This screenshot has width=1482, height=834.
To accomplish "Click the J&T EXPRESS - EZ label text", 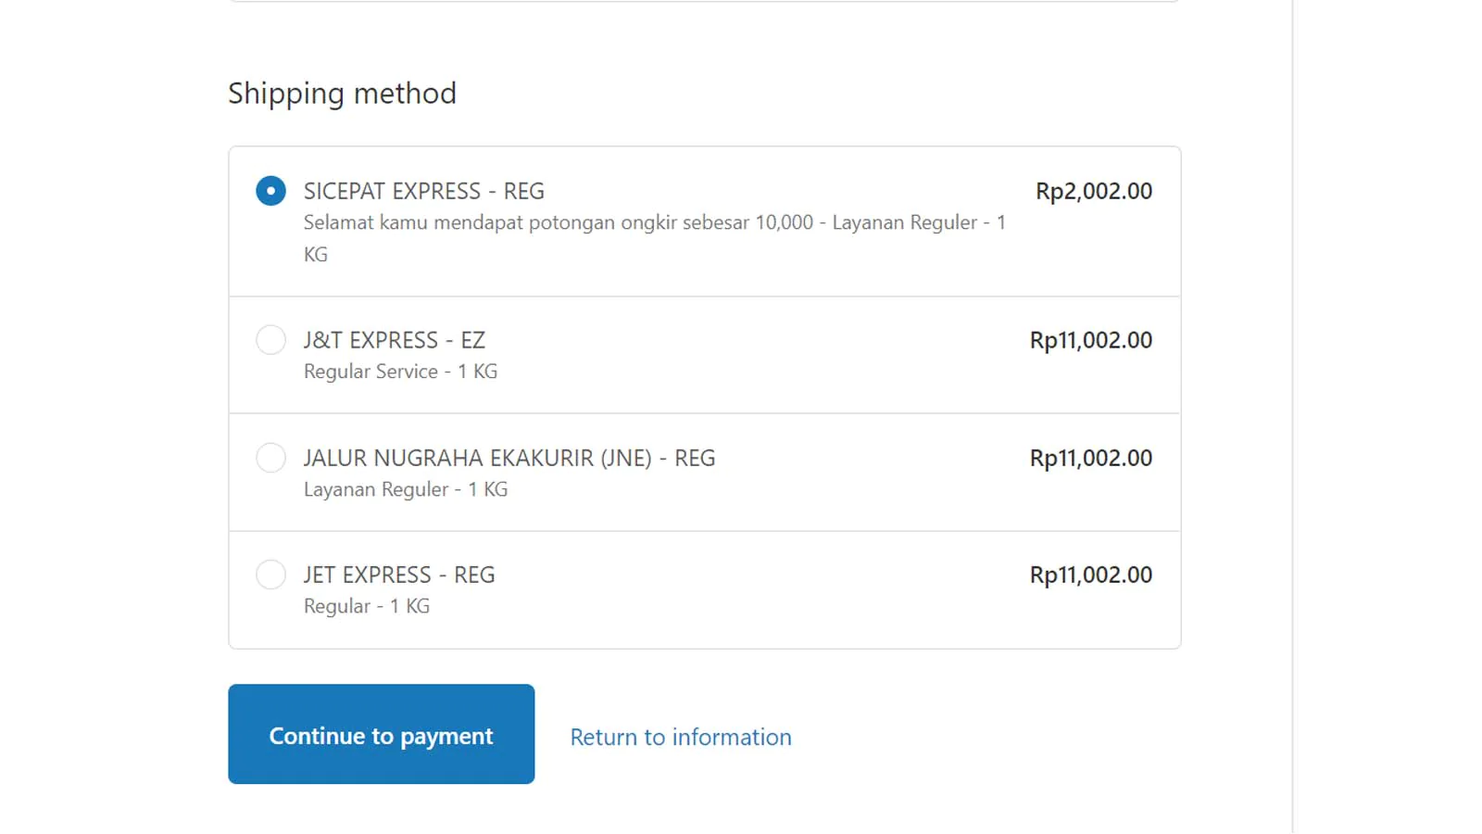I will coord(394,340).
